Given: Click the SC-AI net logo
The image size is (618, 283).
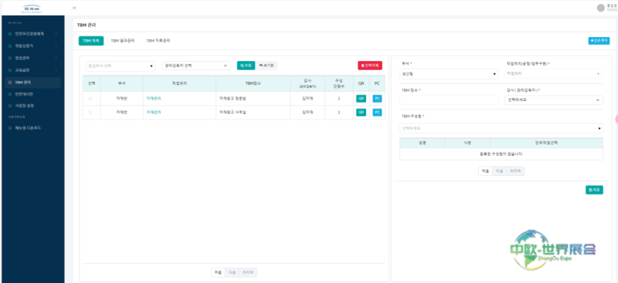Looking at the screenshot, I should (x=32, y=8).
